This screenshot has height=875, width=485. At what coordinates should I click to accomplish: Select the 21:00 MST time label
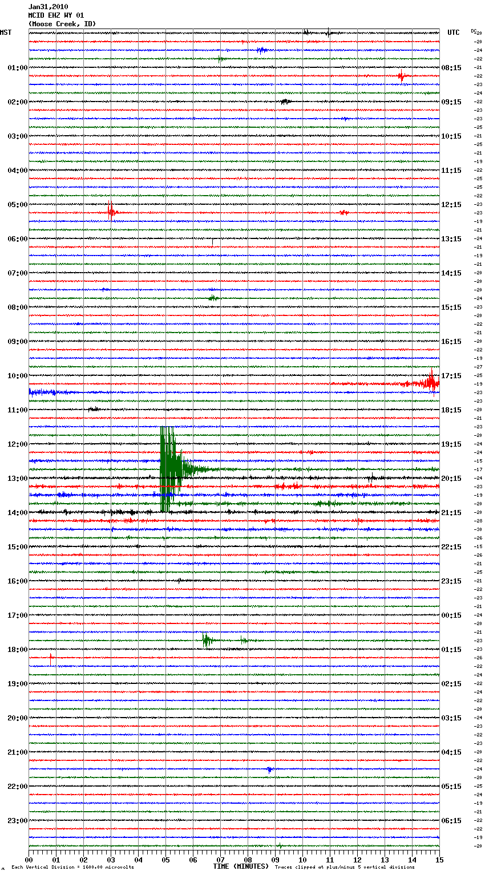pos(18,752)
